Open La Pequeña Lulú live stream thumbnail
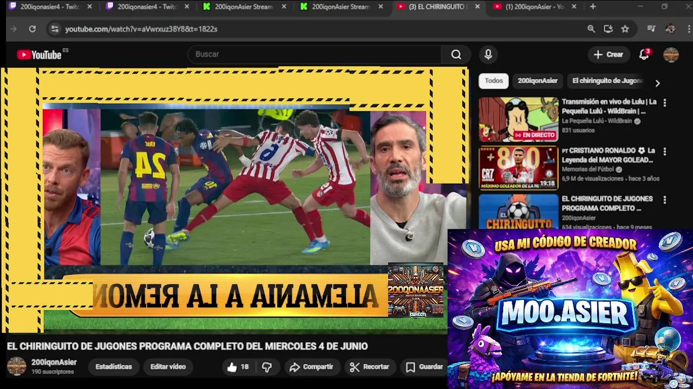Screen dimensions: 693x389 (x=518, y=119)
